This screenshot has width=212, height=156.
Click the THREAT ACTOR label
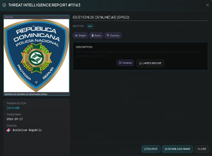point(16,103)
